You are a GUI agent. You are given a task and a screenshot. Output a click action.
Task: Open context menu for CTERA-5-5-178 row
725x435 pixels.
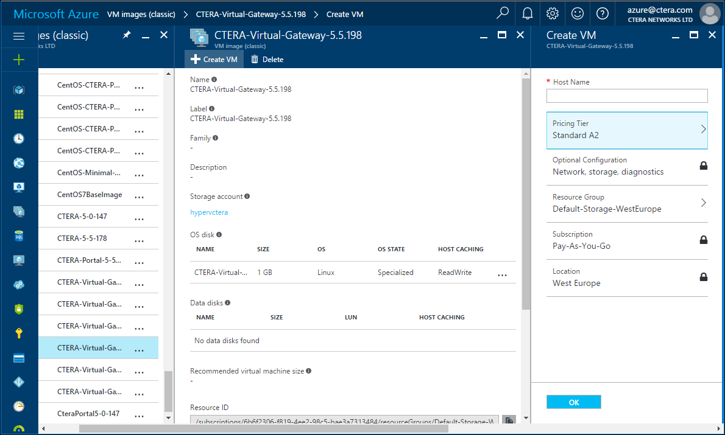(x=139, y=240)
